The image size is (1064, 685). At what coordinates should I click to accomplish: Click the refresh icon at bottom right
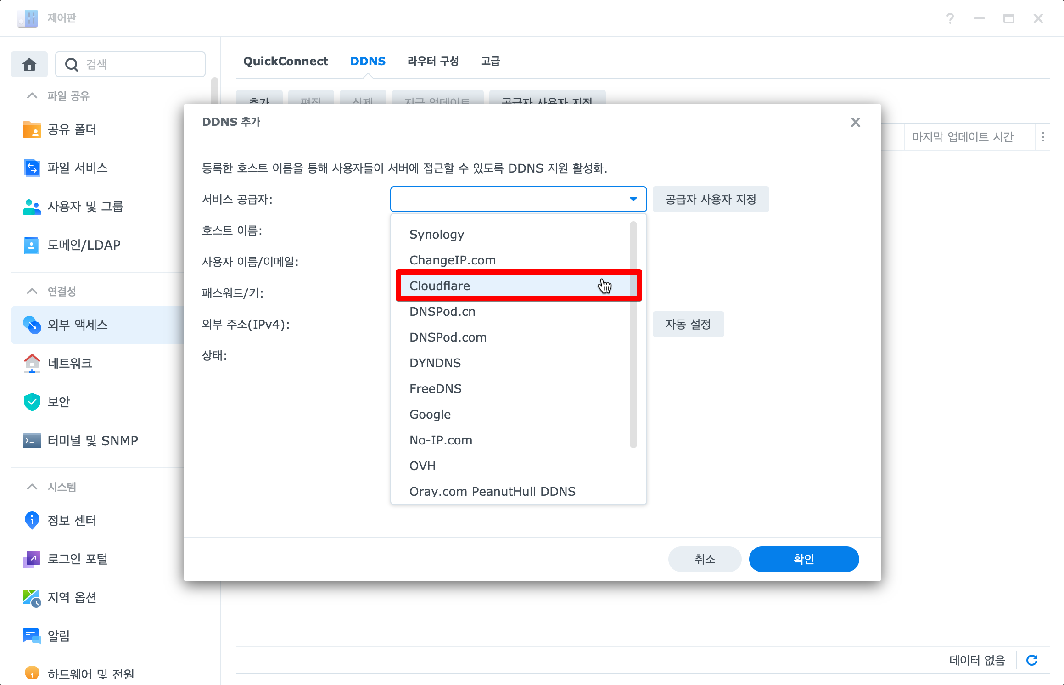(1032, 660)
